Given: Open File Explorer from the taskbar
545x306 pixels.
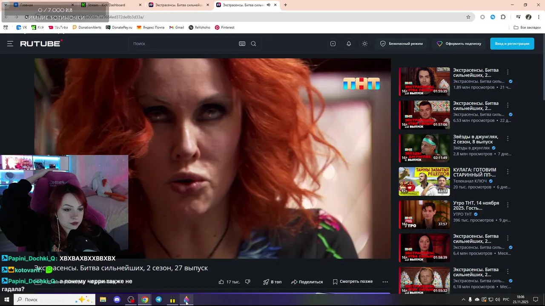Looking at the screenshot, I should [x=103, y=300].
